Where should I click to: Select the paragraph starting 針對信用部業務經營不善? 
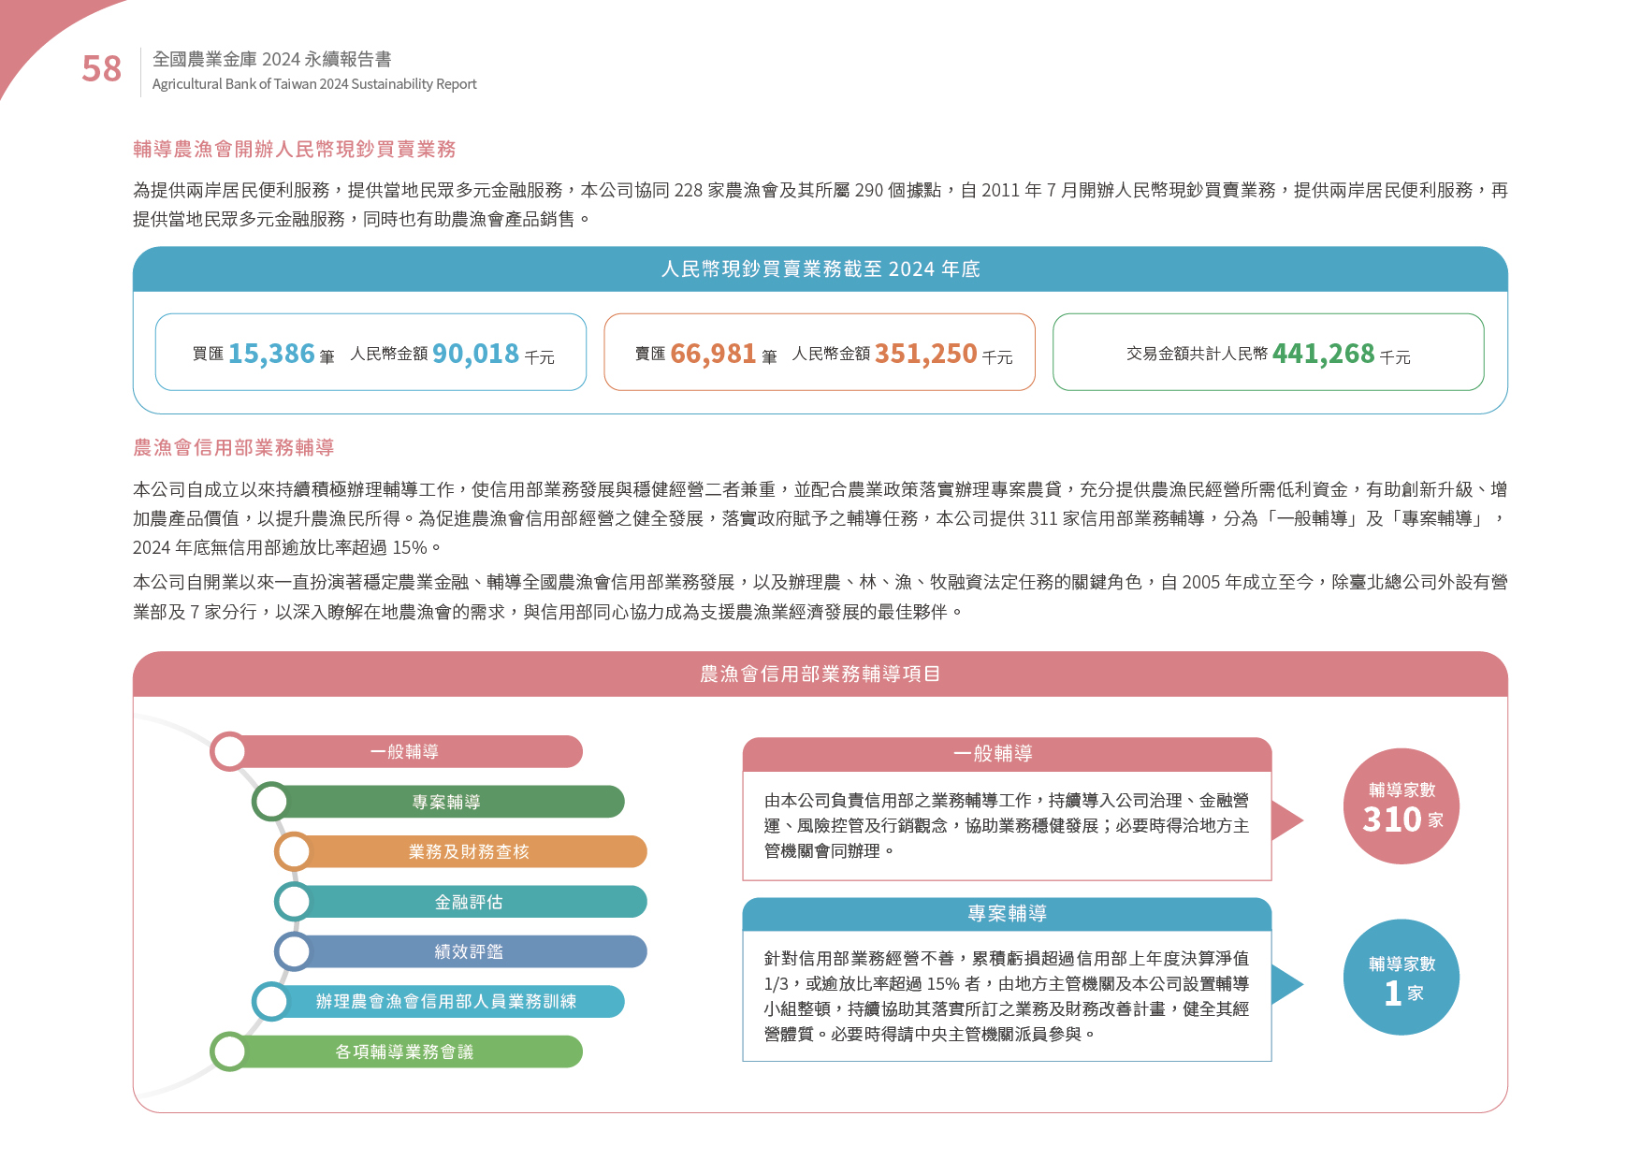[1007, 996]
